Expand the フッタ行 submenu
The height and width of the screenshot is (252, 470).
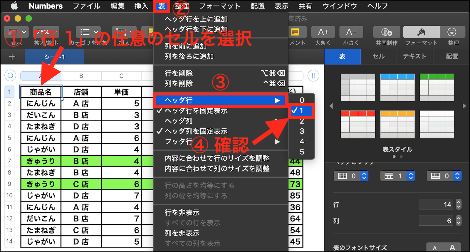(221, 142)
